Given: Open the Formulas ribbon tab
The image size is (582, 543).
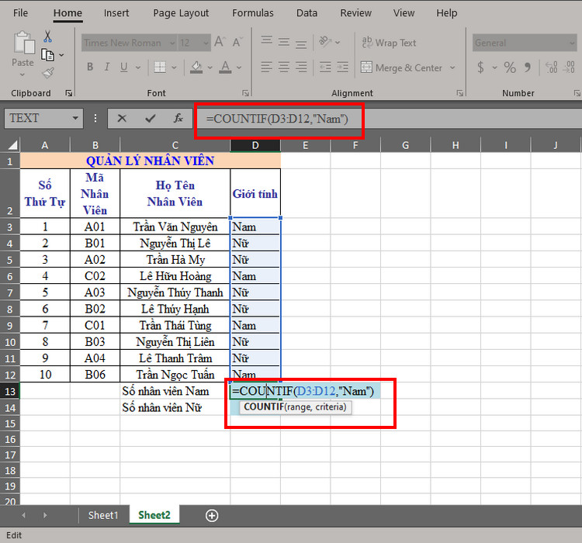Looking at the screenshot, I should [252, 13].
